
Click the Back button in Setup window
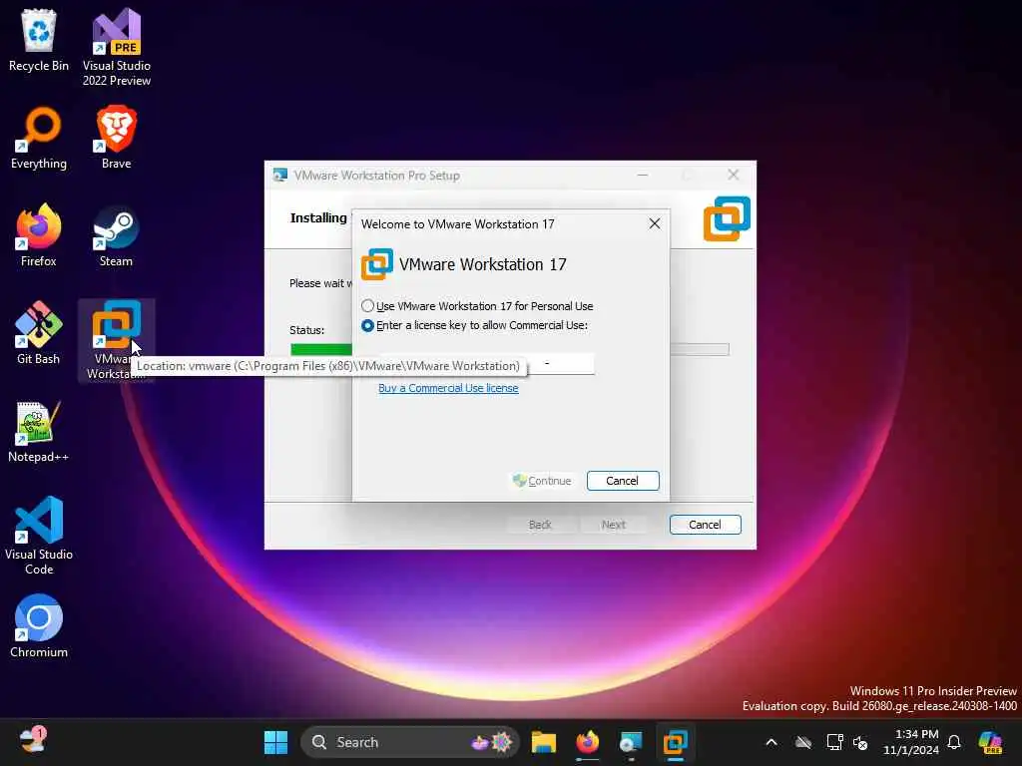point(540,525)
